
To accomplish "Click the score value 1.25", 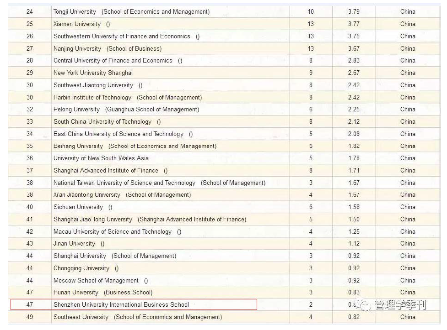I will coord(354,231).
